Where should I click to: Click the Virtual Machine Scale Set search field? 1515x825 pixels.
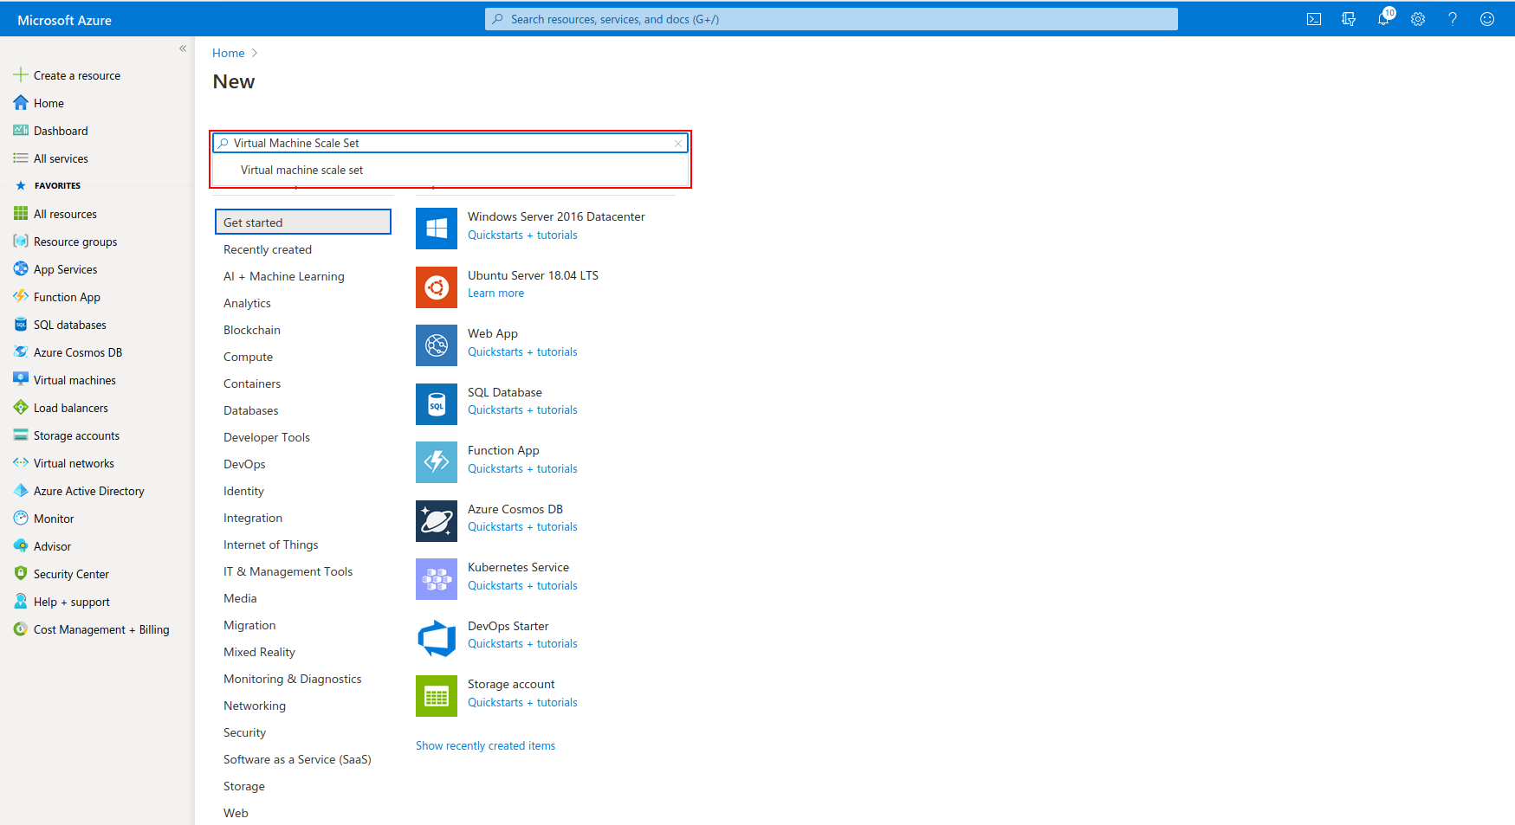click(450, 143)
